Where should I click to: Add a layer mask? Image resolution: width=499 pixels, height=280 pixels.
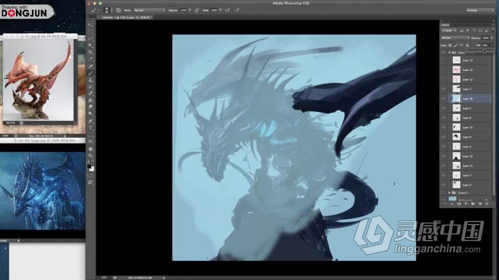[459, 204]
